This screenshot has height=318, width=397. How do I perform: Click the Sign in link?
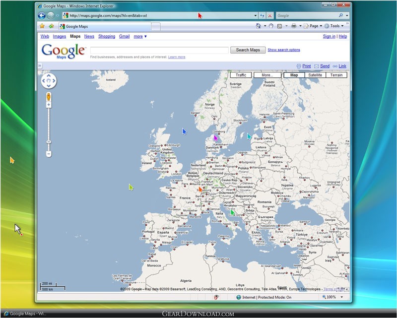click(329, 36)
